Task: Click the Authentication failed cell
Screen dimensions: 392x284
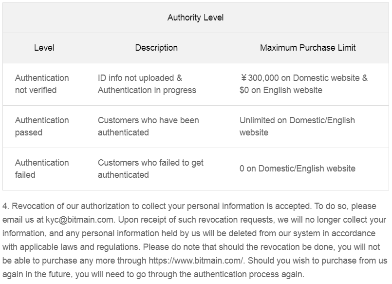Action: [x=42, y=169]
